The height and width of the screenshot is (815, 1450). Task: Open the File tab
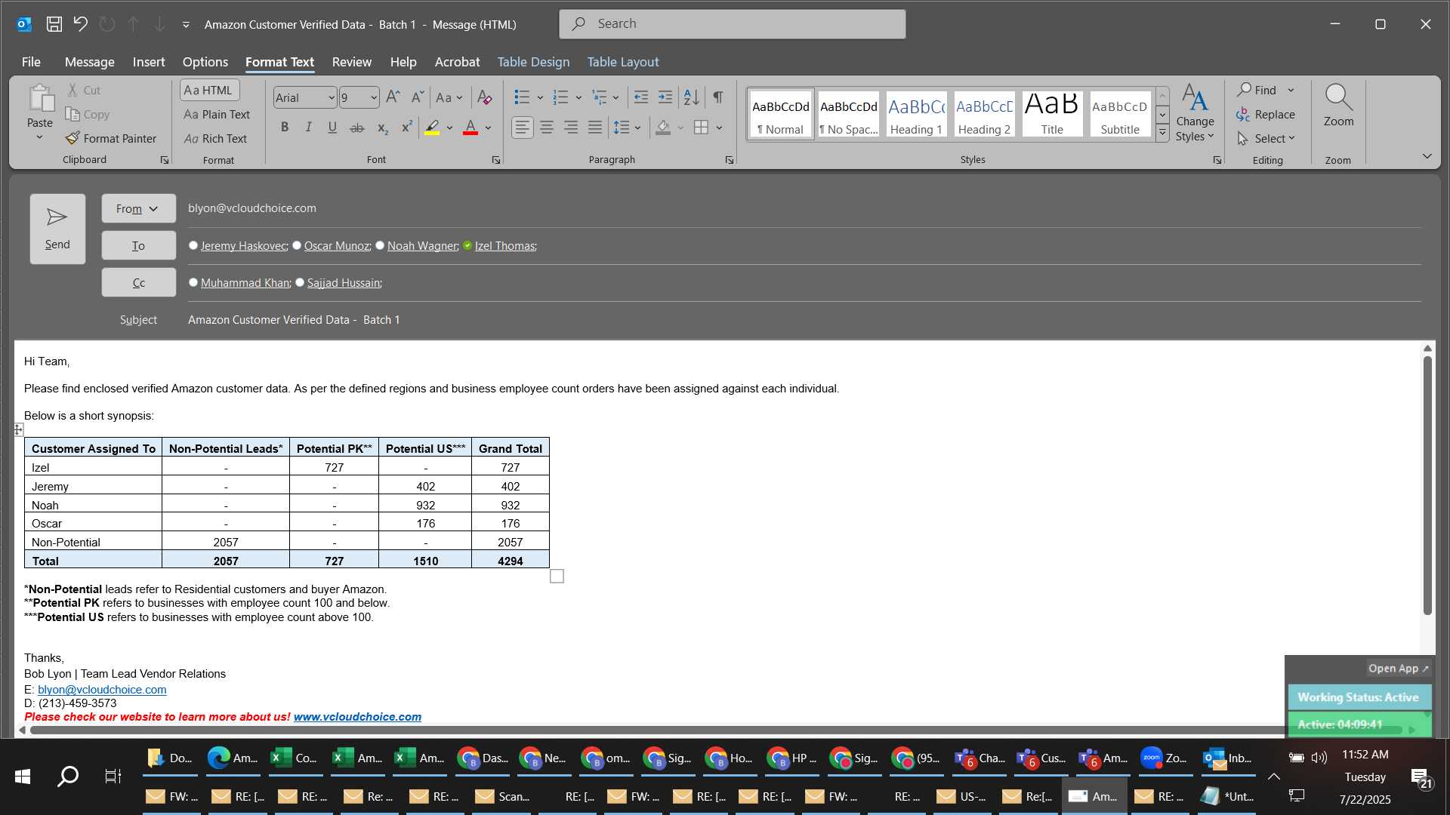31,62
